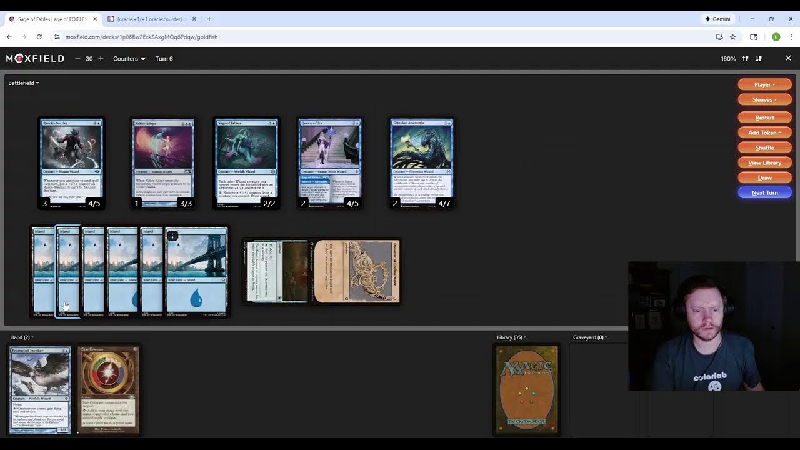Click the sort descending layout icon
Image resolution: width=800 pixels, height=450 pixels.
759,59
